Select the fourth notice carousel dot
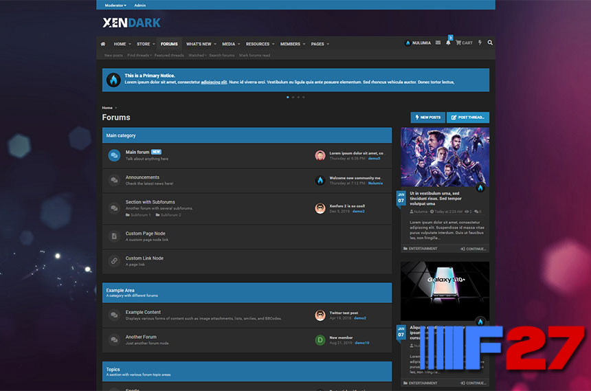 point(304,97)
